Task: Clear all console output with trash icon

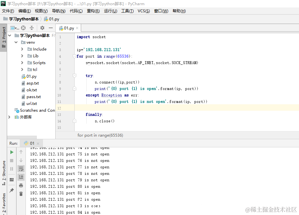Action: [21, 194]
